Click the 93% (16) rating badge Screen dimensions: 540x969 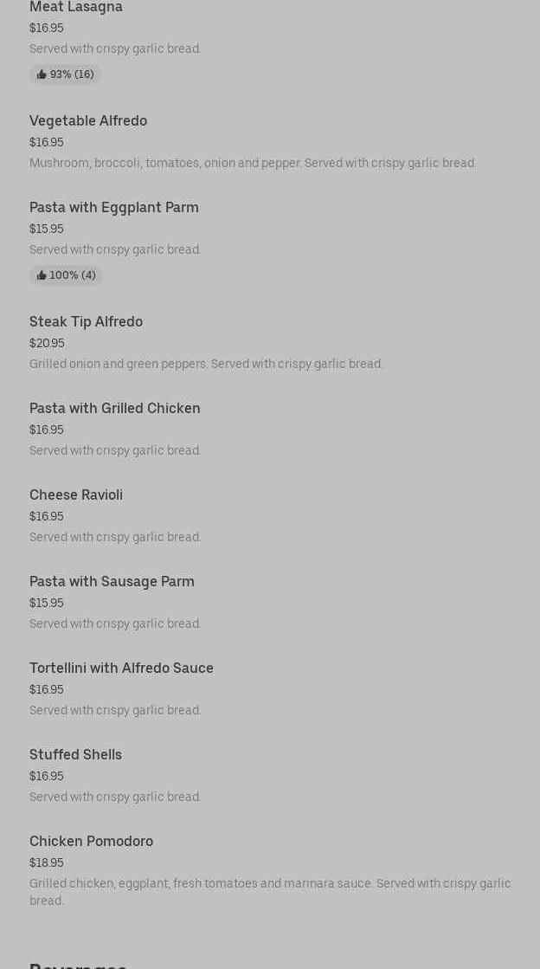pyautogui.click(x=66, y=75)
